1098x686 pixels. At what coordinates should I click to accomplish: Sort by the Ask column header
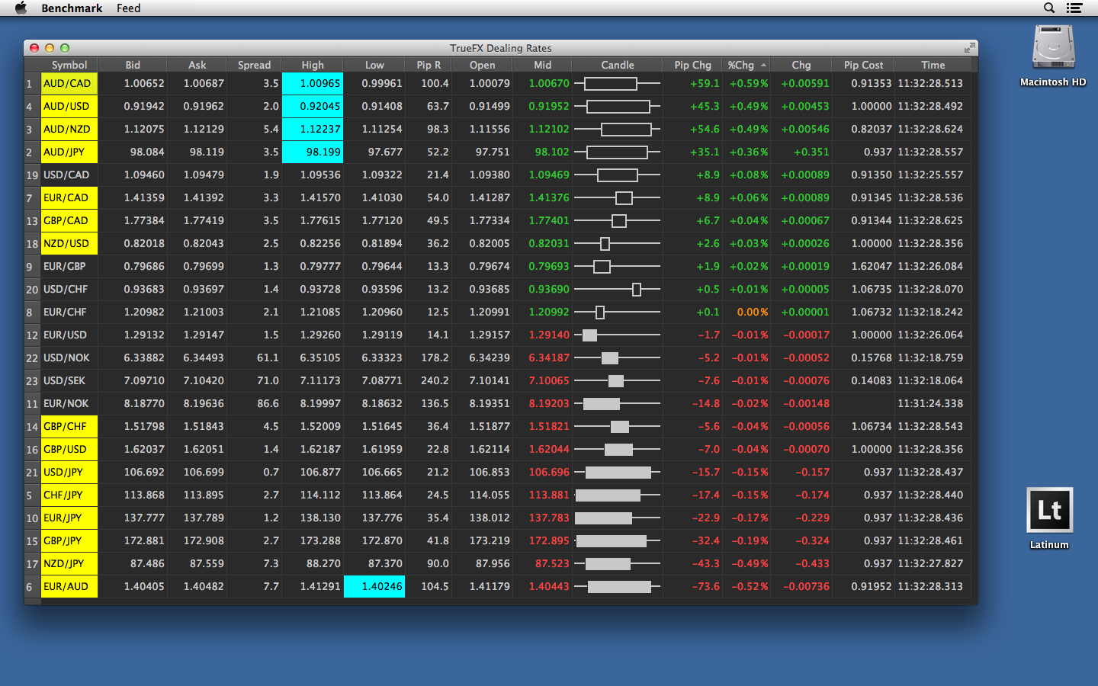click(197, 65)
